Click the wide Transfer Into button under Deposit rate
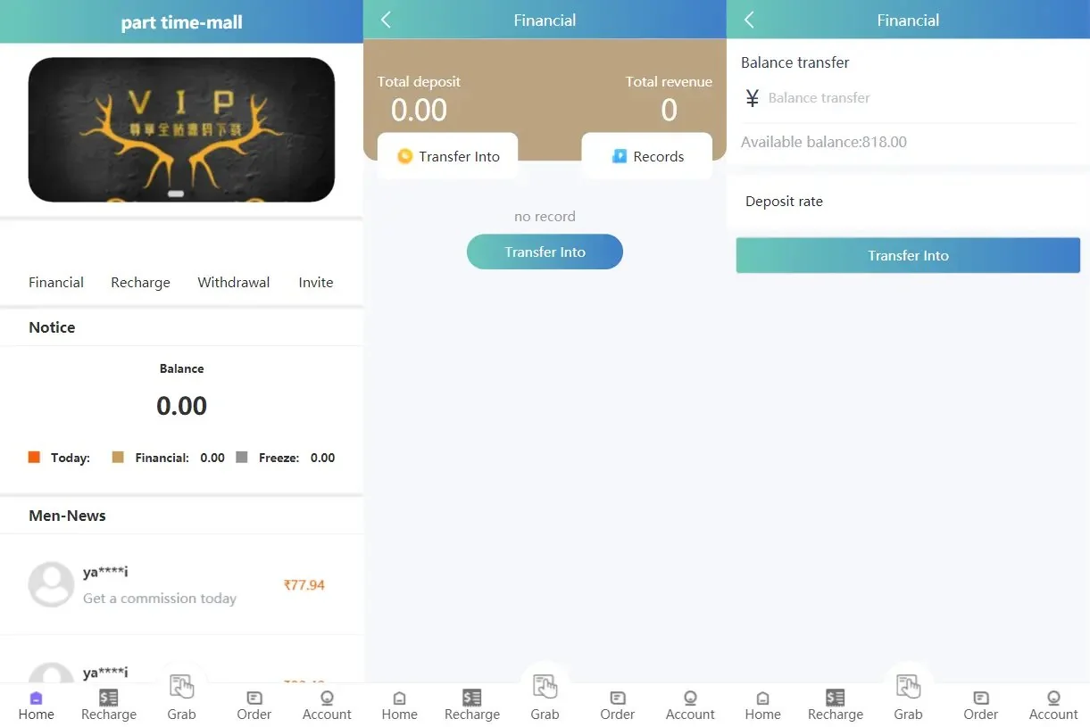Viewport: 1090px width, 727px height. [x=908, y=255]
